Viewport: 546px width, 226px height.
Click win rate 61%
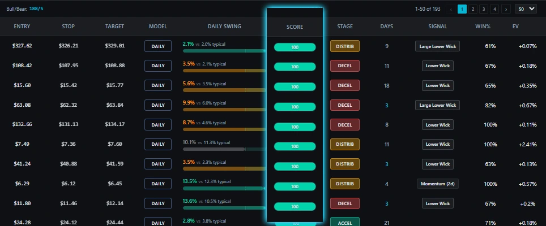(490, 46)
